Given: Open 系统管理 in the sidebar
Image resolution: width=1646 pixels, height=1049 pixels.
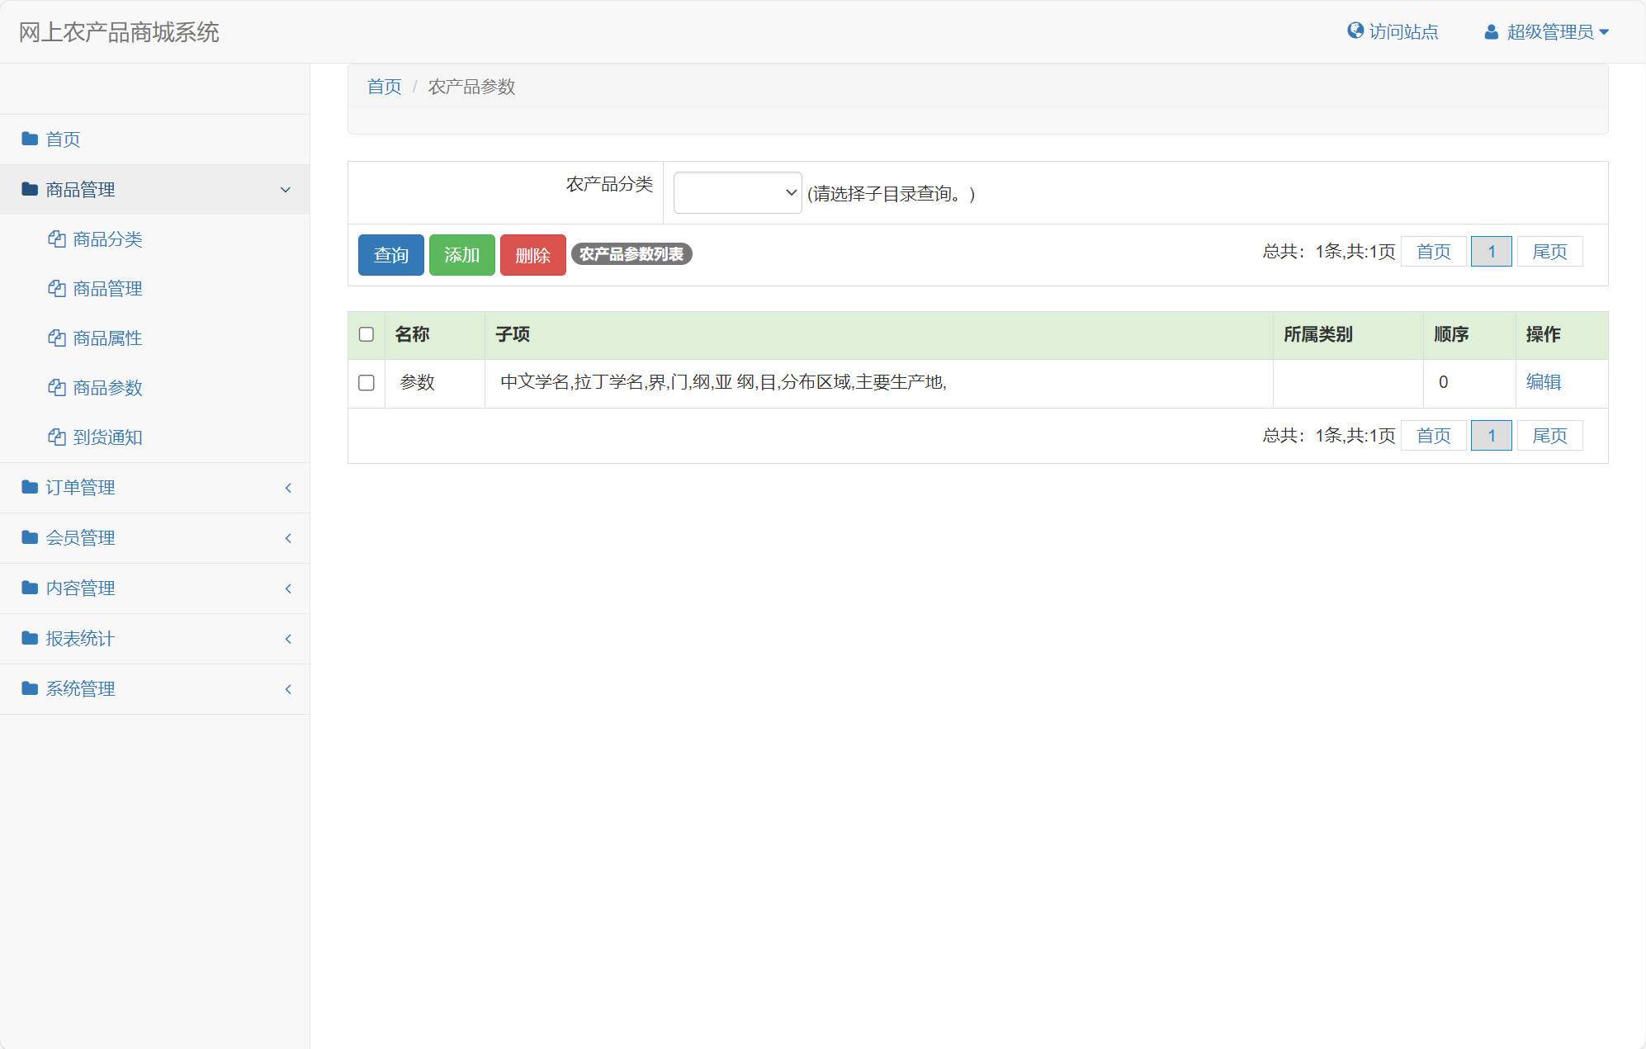Looking at the screenshot, I should point(81,688).
